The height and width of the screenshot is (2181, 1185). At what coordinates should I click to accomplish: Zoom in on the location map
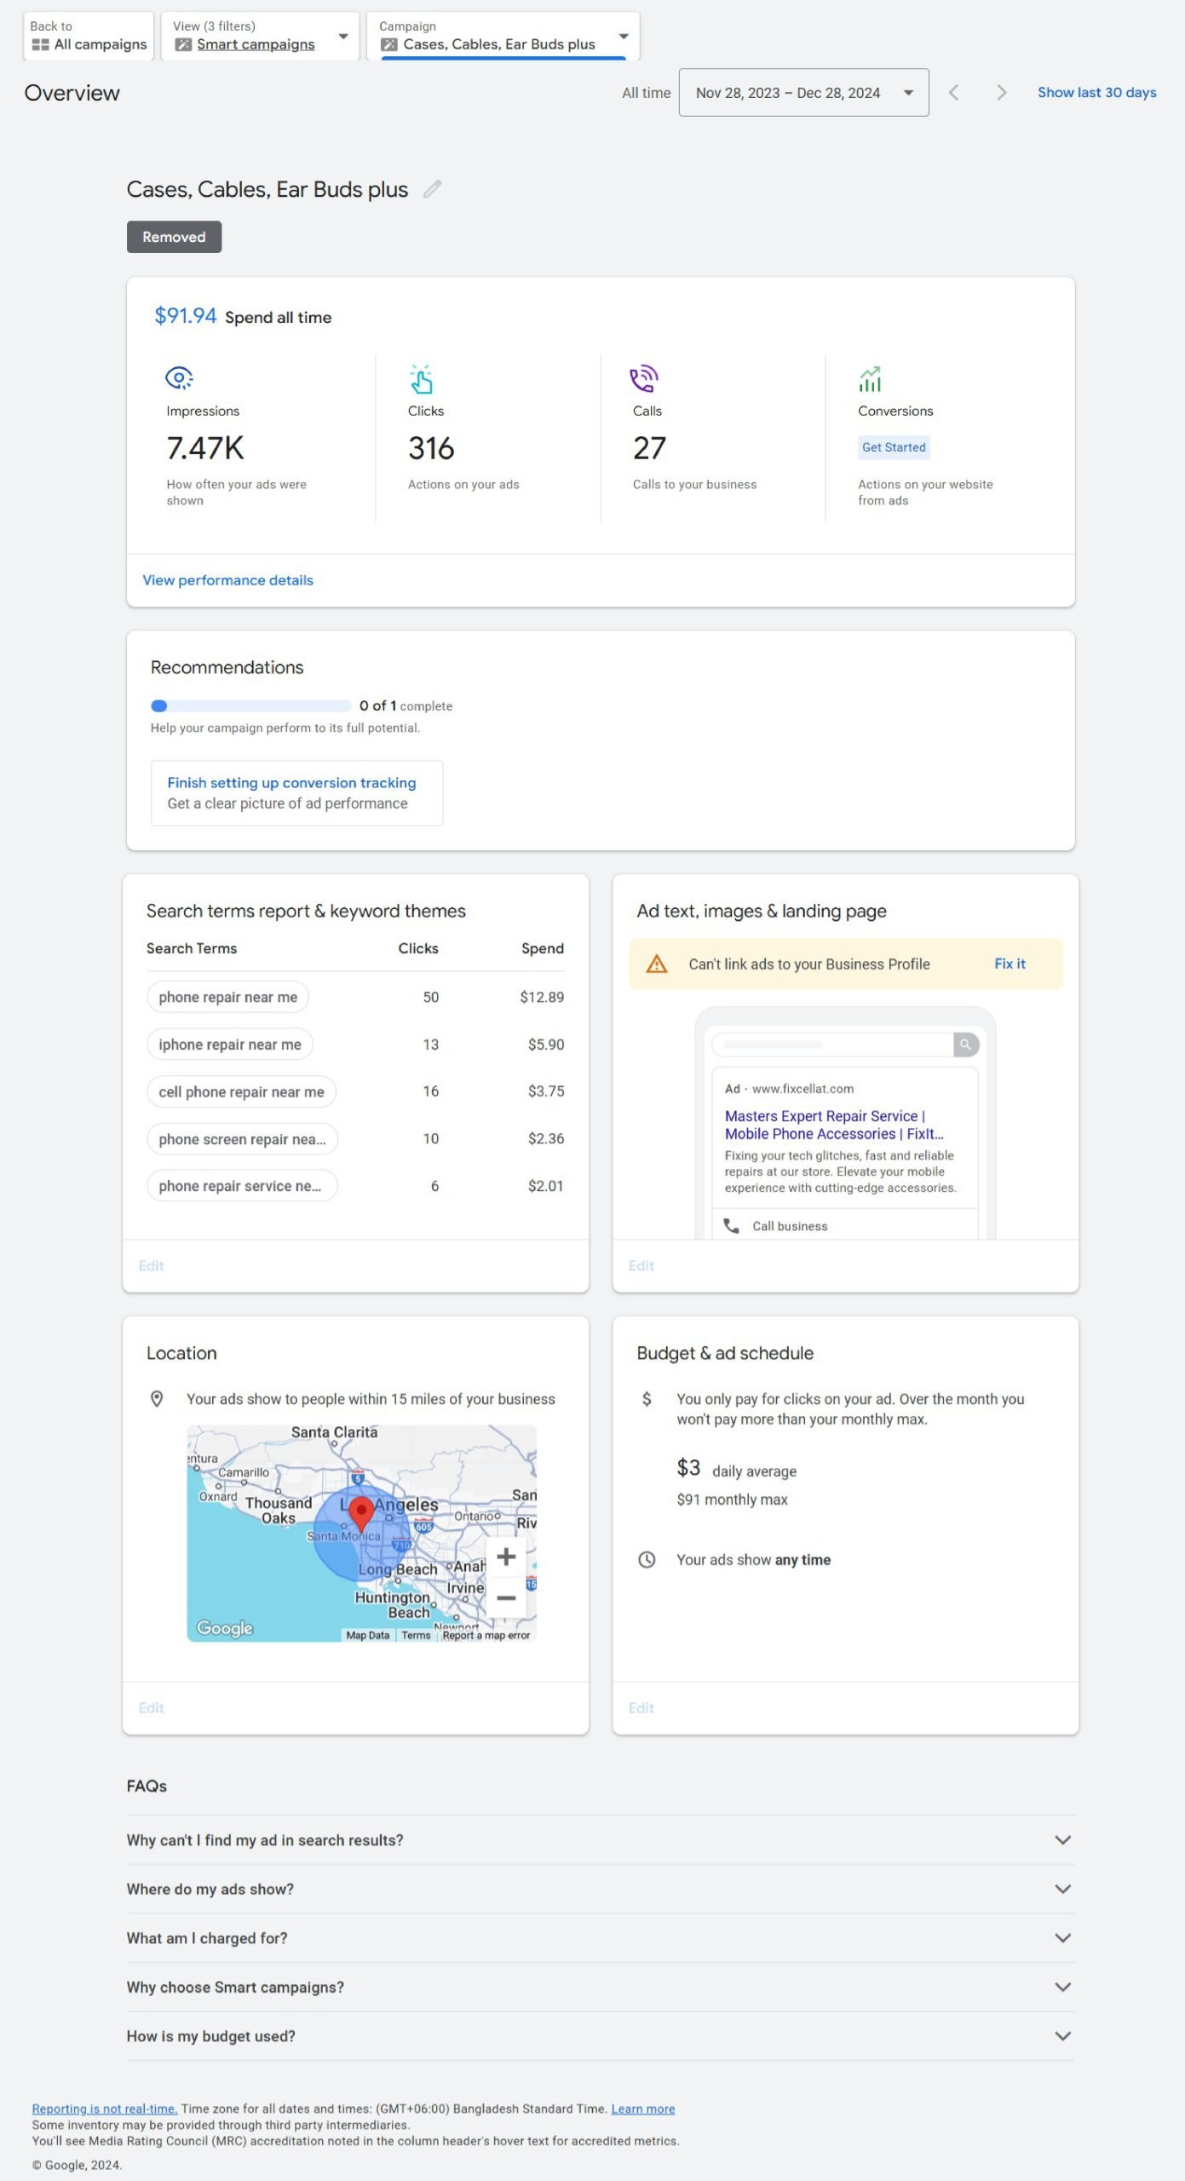(x=506, y=1557)
